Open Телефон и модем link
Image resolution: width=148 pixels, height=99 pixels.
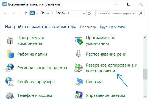tap(35, 95)
